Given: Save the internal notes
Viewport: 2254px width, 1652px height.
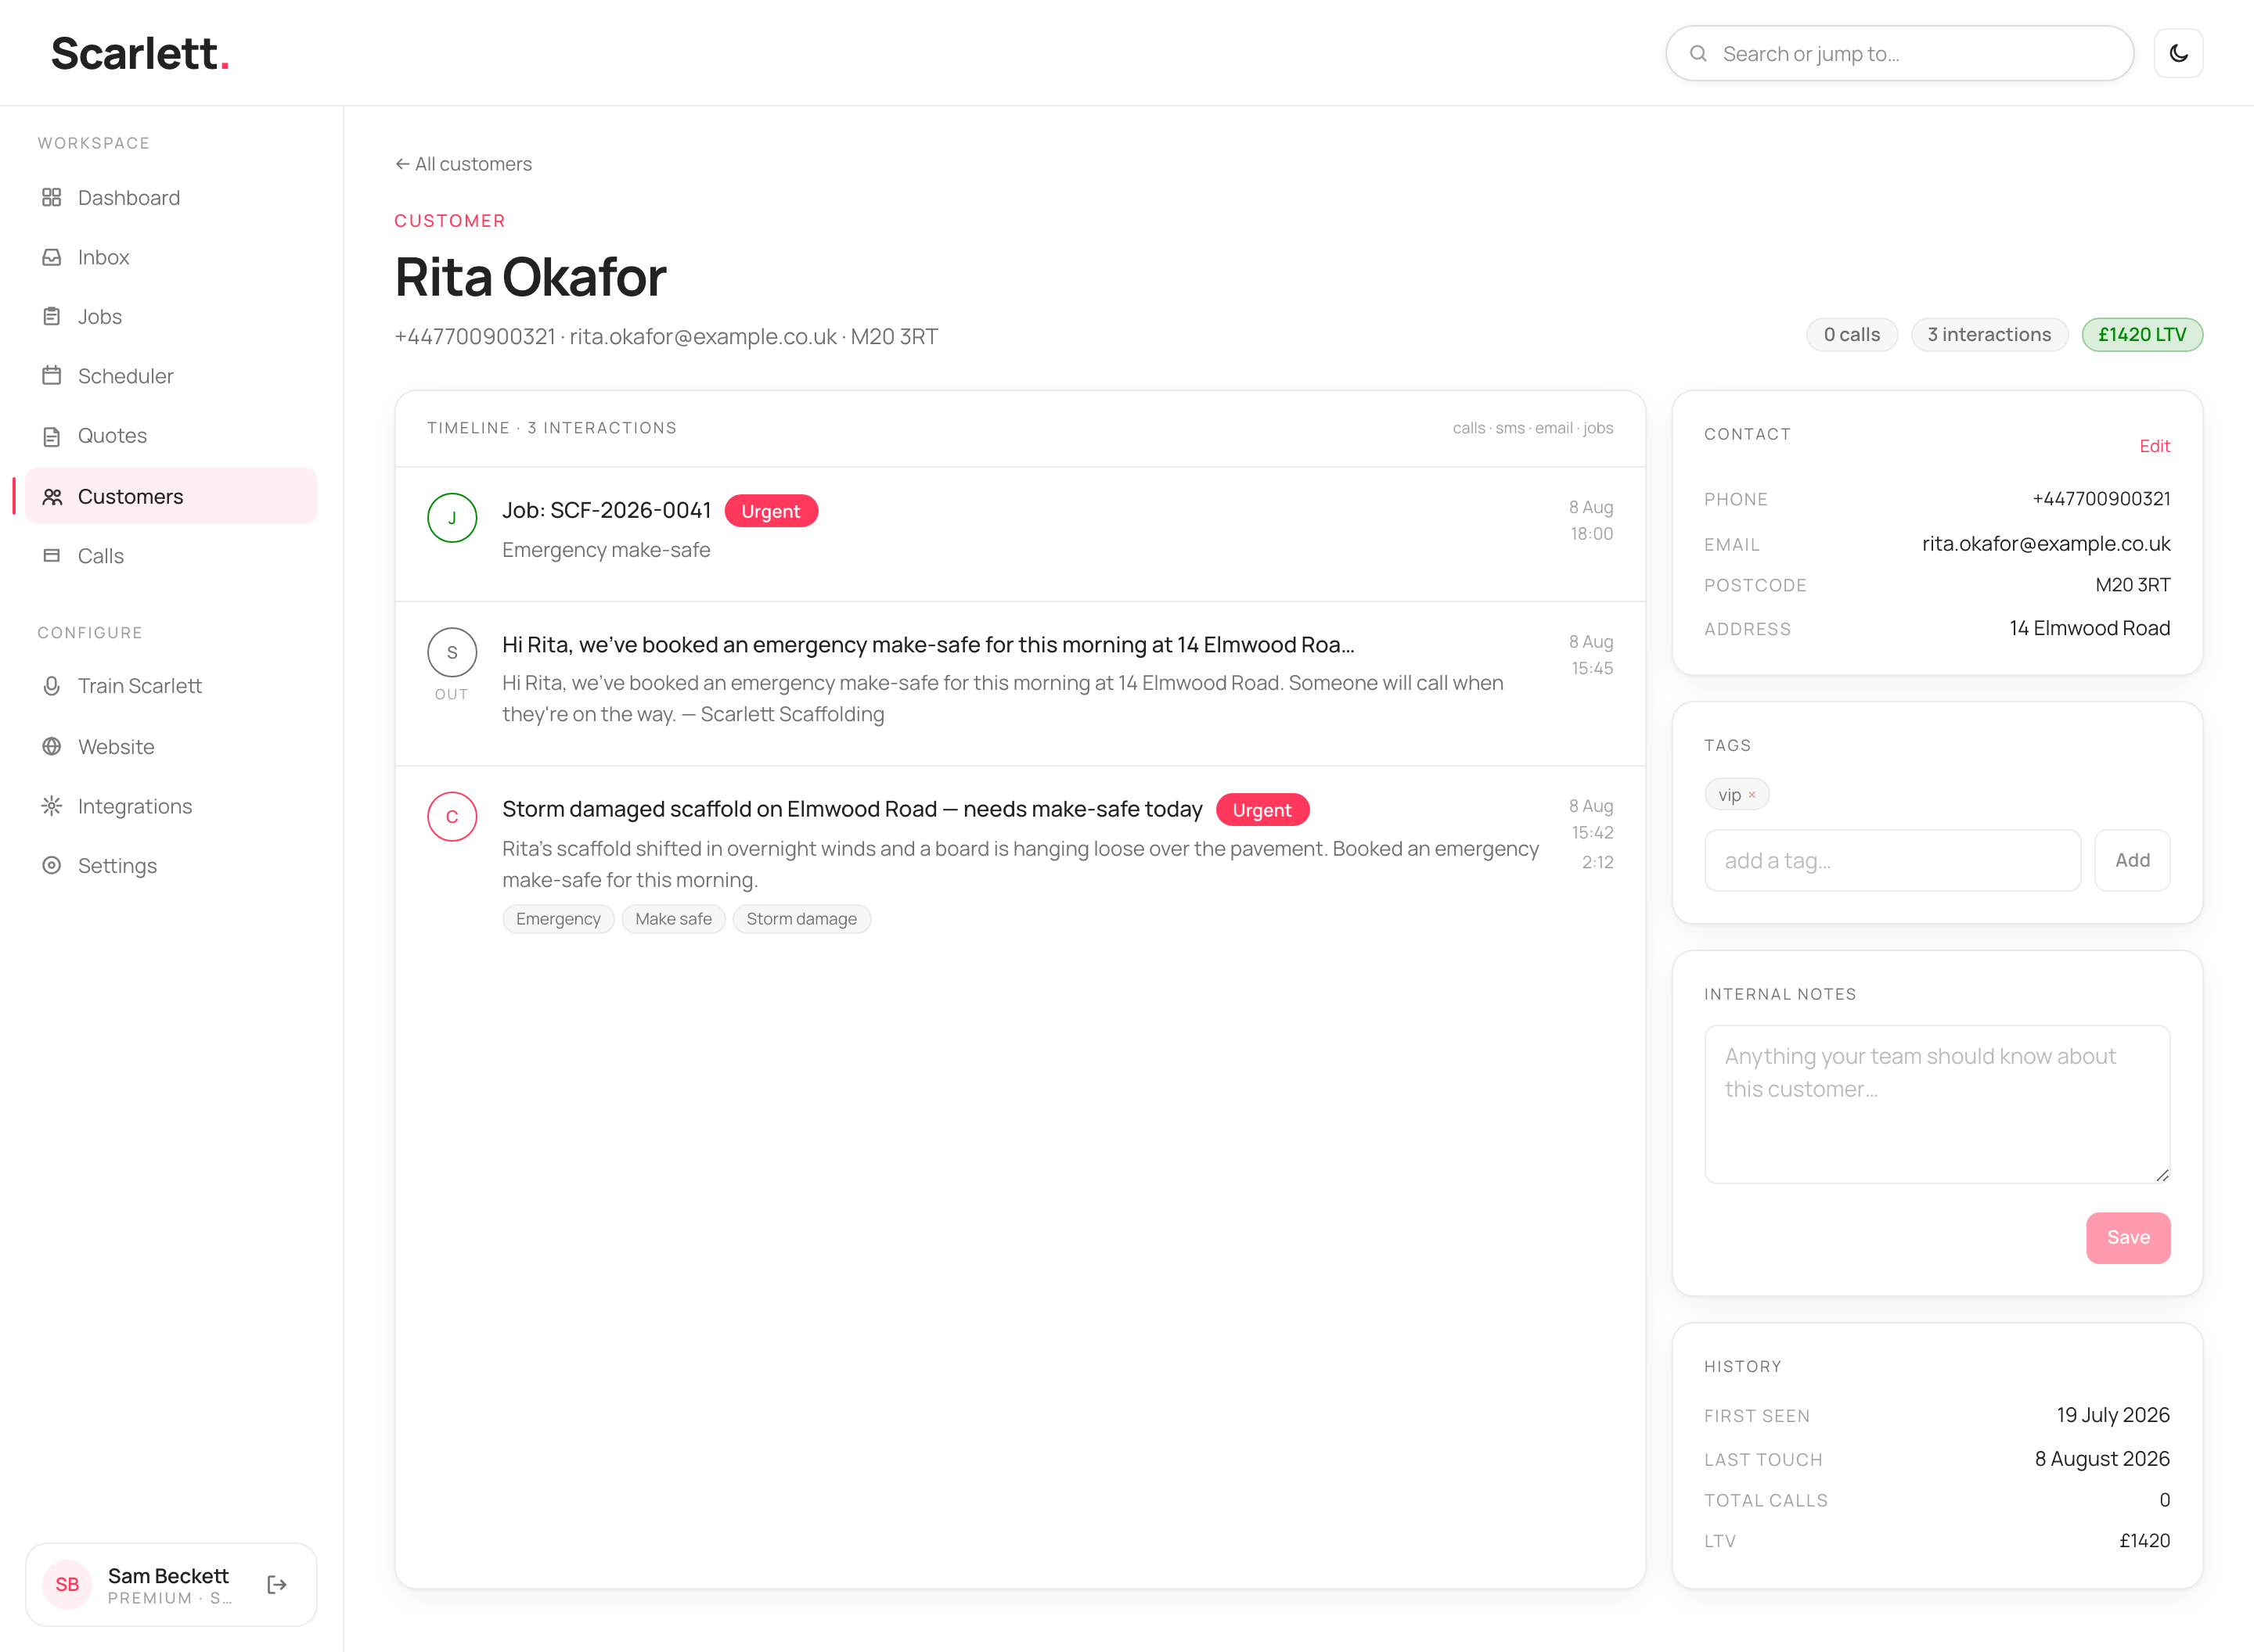Looking at the screenshot, I should click(x=2128, y=1237).
